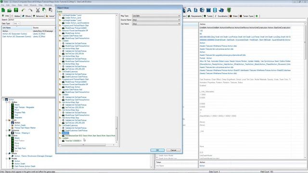This screenshot has height=173, width=308.
Task: Select Protoss - Warping In behavior
Action: tap(22, 133)
